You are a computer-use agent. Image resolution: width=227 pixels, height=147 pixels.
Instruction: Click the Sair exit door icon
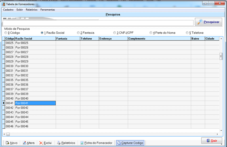pyautogui.click(x=208, y=140)
